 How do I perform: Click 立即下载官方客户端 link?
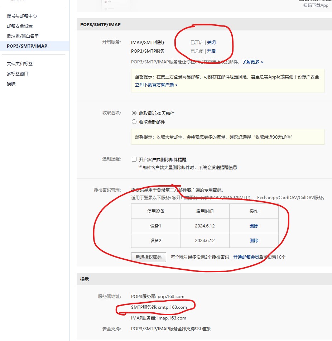(x=156, y=85)
